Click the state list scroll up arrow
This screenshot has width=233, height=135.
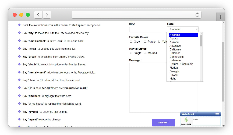click(201, 34)
